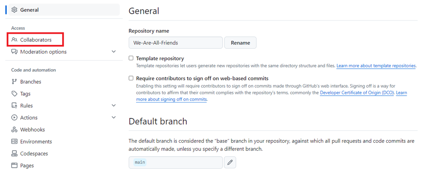The image size is (429, 173).
Task: Open the Webhooks settings page
Action: tap(33, 129)
